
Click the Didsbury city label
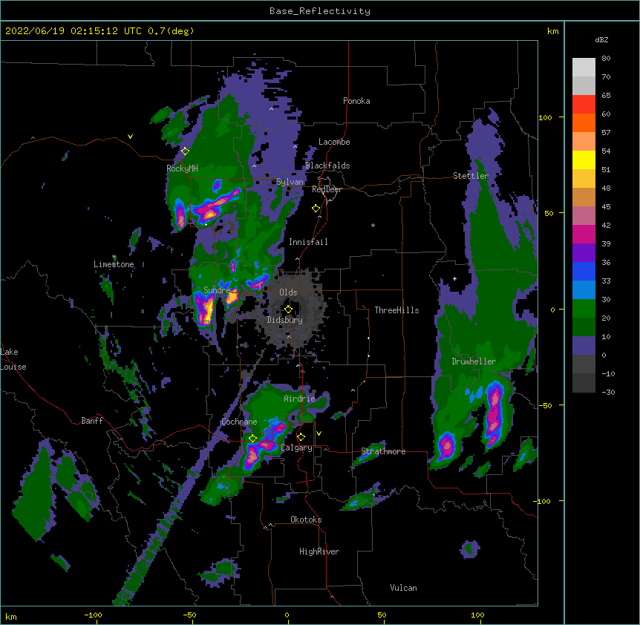click(x=285, y=320)
